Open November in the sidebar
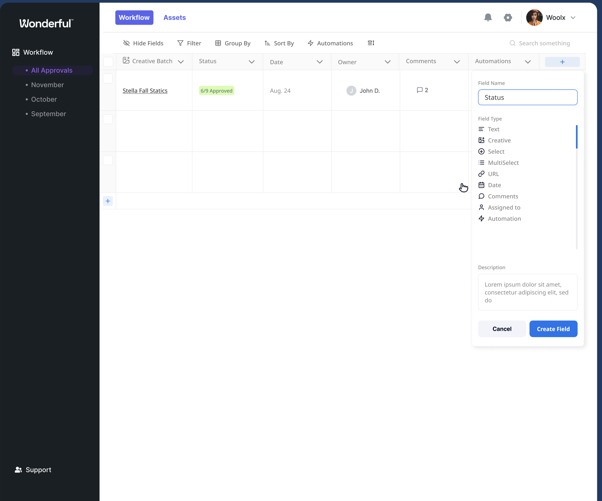Image resolution: width=602 pixels, height=501 pixels. (47, 85)
